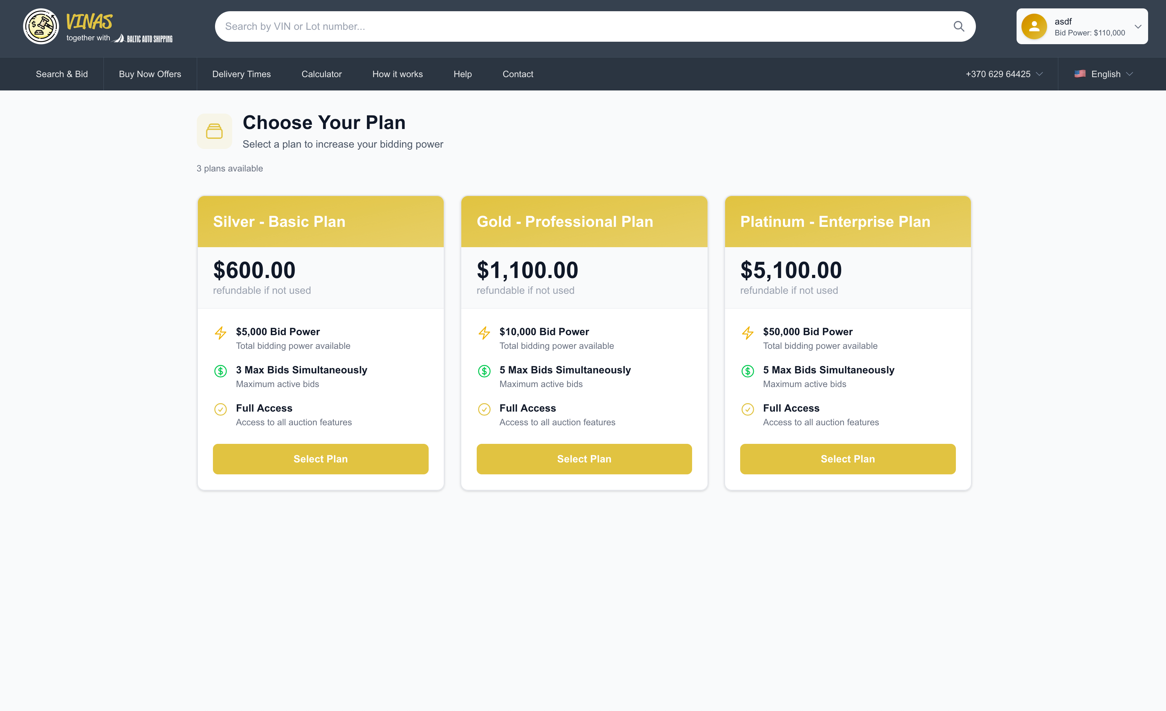Click the plan wallet icon beside heading

[x=214, y=131]
